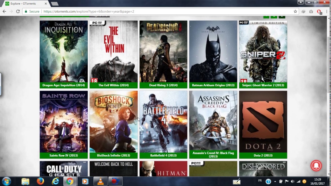Open The Evil Within (2014) link
The width and height of the screenshot is (331, 186).
pos(114,85)
